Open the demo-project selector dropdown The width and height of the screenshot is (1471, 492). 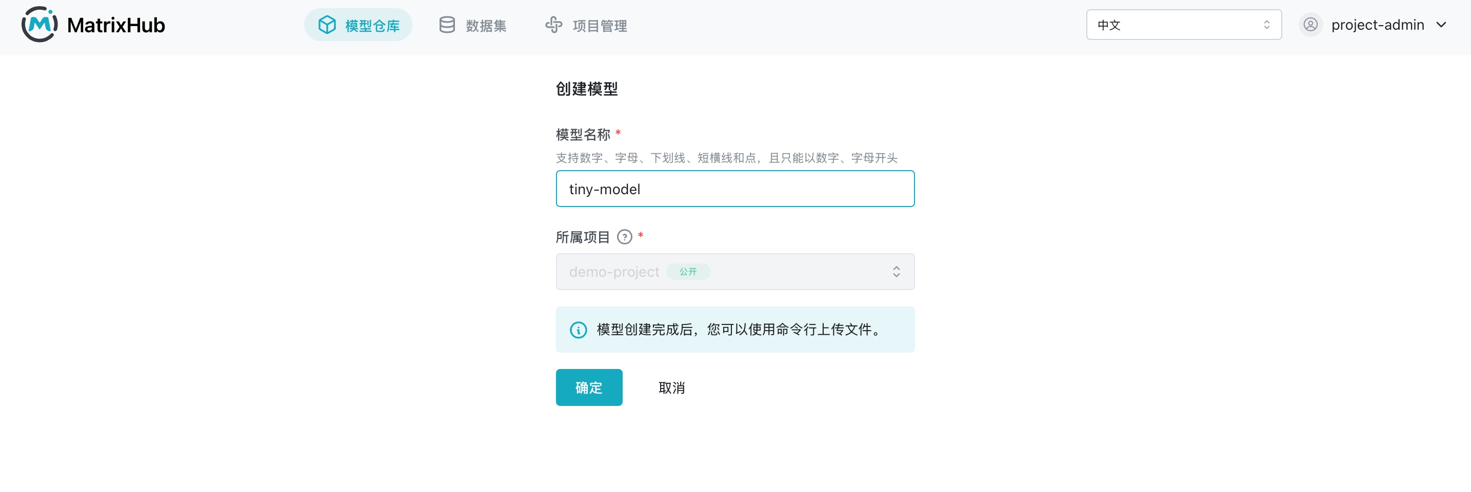pos(735,272)
